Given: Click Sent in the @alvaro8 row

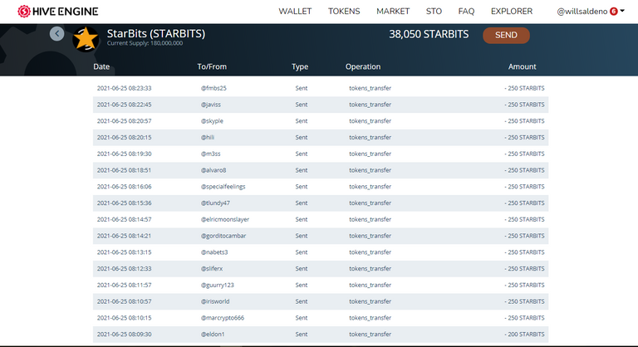Looking at the screenshot, I should 301,170.
